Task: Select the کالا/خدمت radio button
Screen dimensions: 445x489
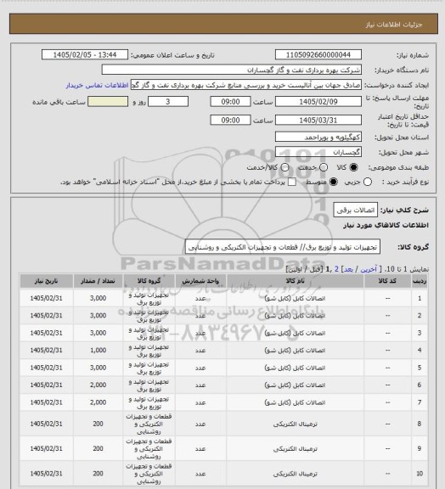Action: 284,167
